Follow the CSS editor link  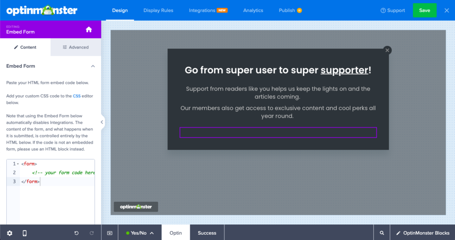point(76,96)
